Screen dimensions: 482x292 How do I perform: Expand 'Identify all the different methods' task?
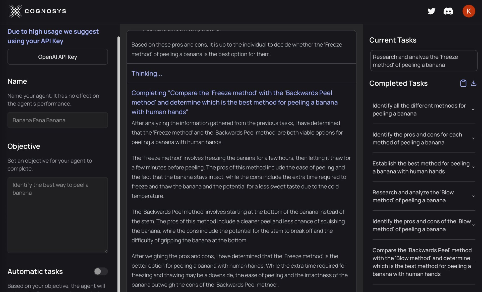coord(473,109)
